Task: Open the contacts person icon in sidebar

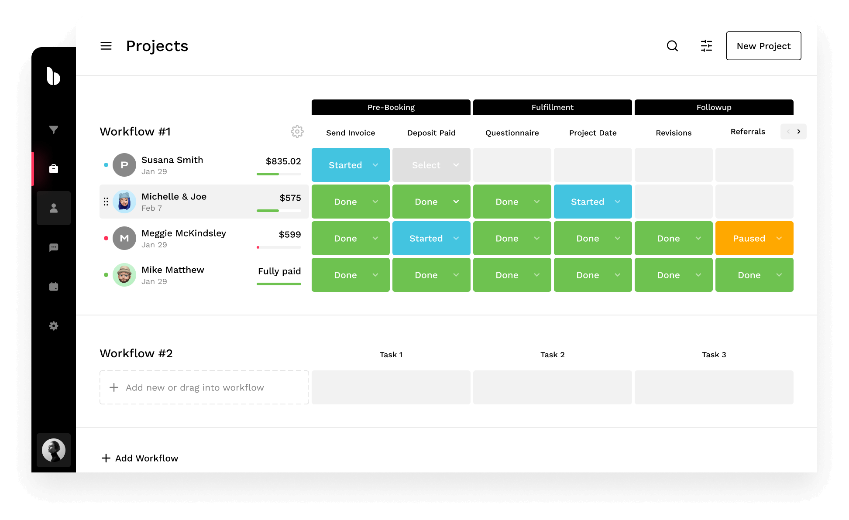Action: click(54, 208)
